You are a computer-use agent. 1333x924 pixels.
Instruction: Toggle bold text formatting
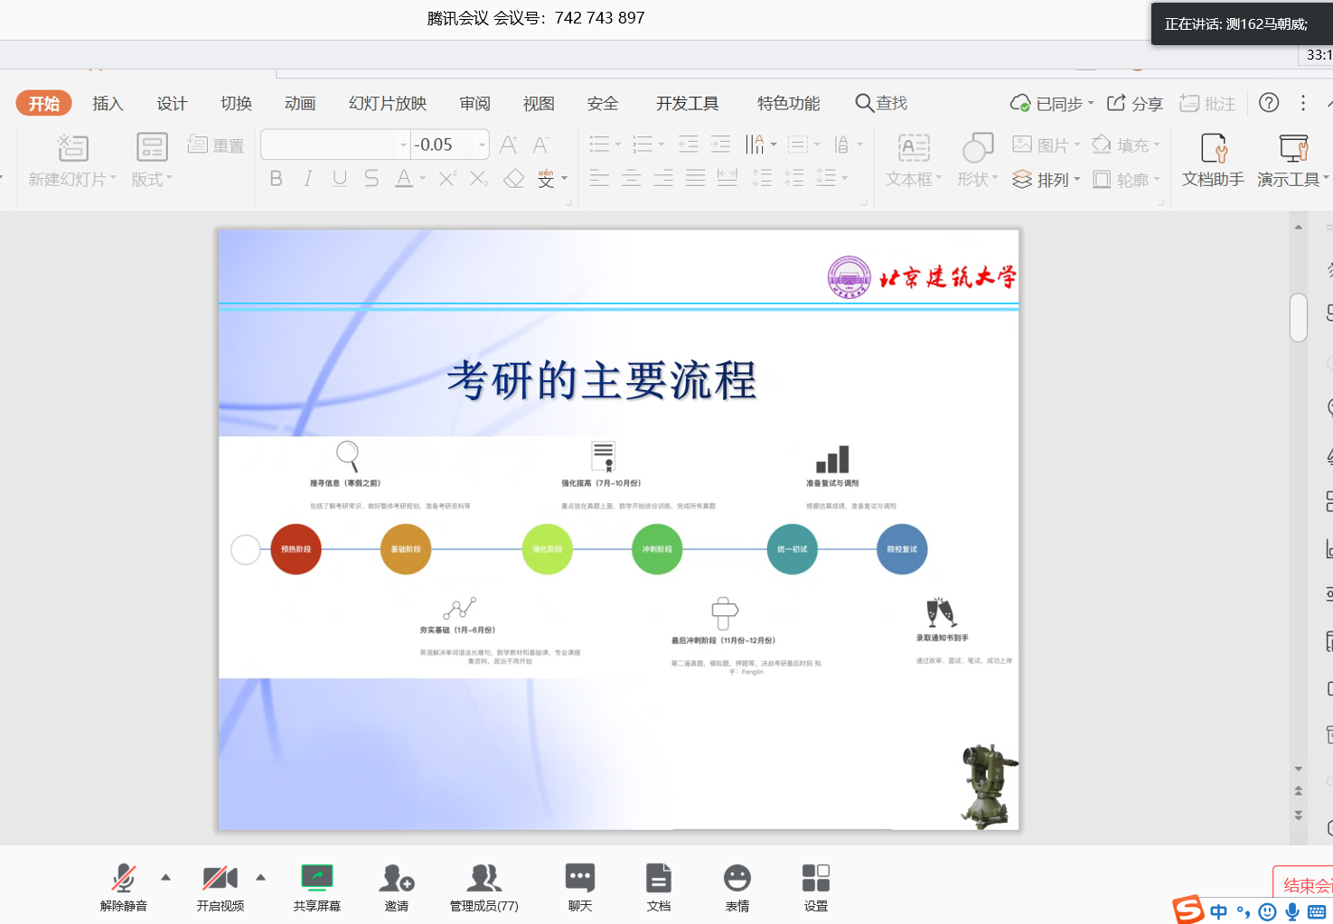pyautogui.click(x=277, y=179)
